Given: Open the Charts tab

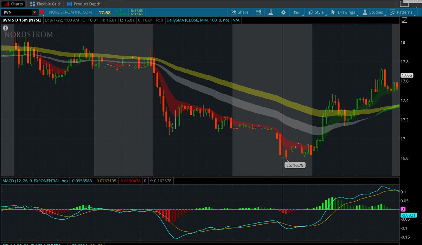Looking at the screenshot, I should [x=13, y=4].
